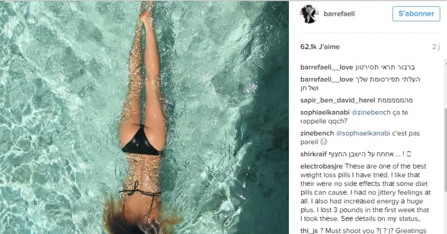The width and height of the screenshot is (447, 234).
Task: Open the barrefaeli username at the top
Action: (x=339, y=13)
